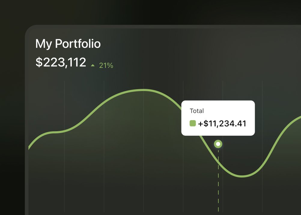Open the My Portfolio title

coord(68,44)
